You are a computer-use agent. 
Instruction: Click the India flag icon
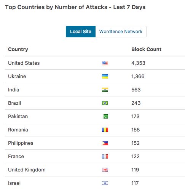[105, 90]
